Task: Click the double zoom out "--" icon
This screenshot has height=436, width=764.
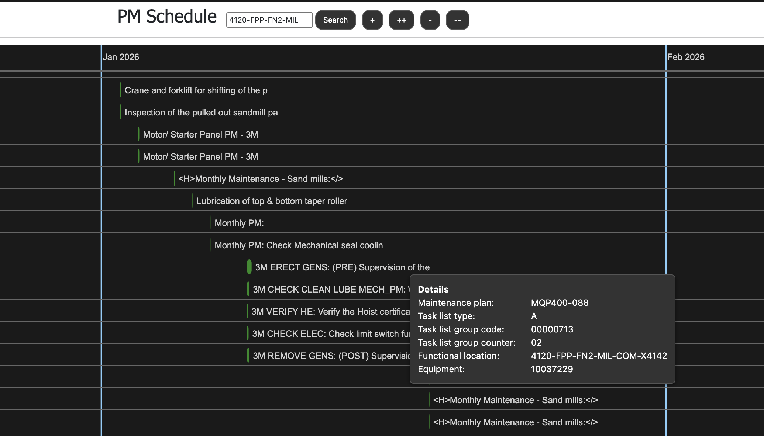Action: pyautogui.click(x=457, y=20)
